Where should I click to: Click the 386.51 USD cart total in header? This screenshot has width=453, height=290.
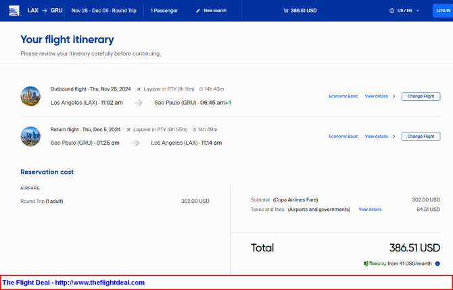point(304,11)
